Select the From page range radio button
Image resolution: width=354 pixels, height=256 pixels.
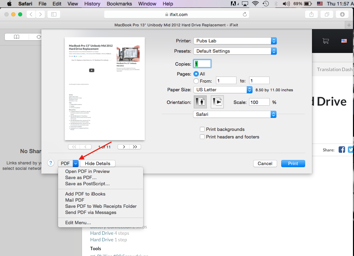coord(196,81)
